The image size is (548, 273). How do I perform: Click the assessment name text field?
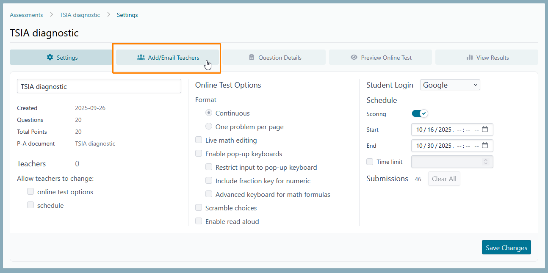pyautogui.click(x=99, y=86)
